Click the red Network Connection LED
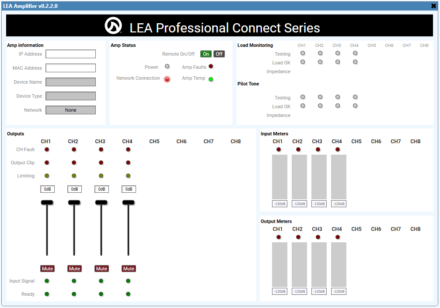The width and height of the screenshot is (440, 308). [x=167, y=79]
